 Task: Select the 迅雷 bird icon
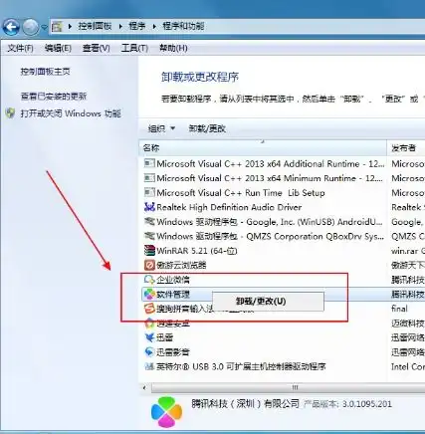[x=149, y=337]
